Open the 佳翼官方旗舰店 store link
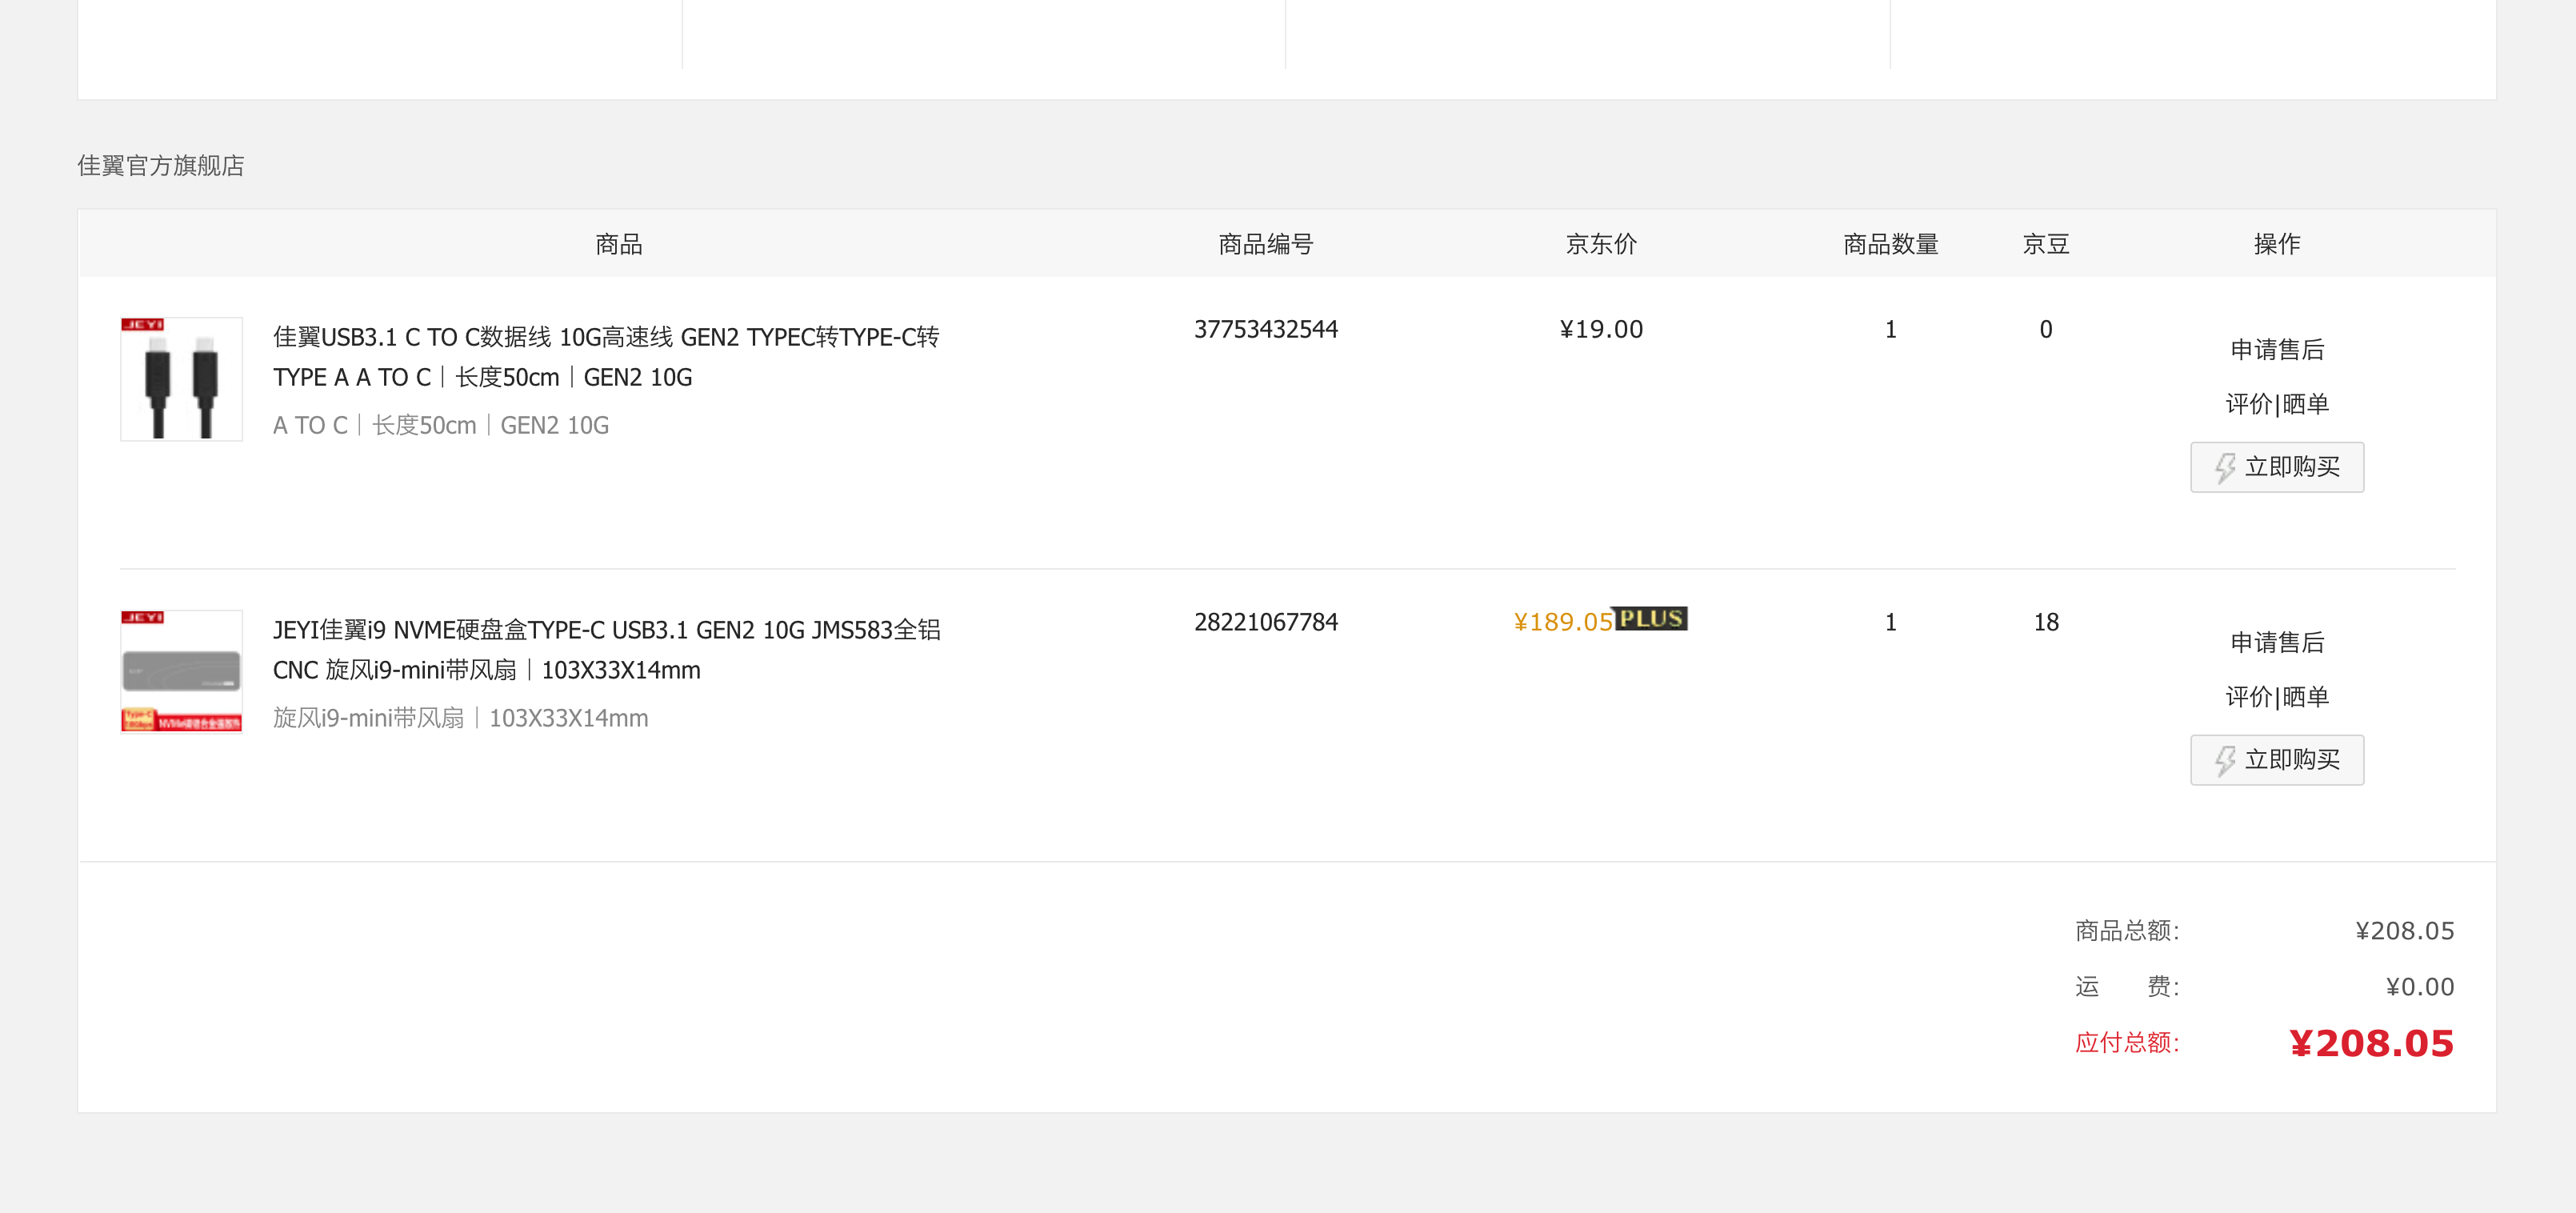 tap(161, 166)
